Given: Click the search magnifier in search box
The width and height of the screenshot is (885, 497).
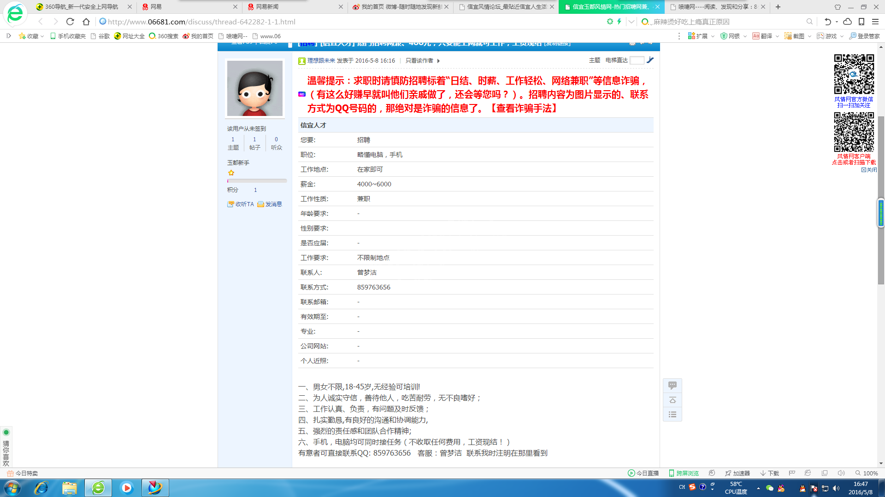Looking at the screenshot, I should [809, 22].
